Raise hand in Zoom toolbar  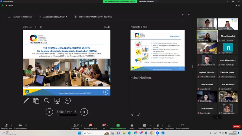point(158,126)
